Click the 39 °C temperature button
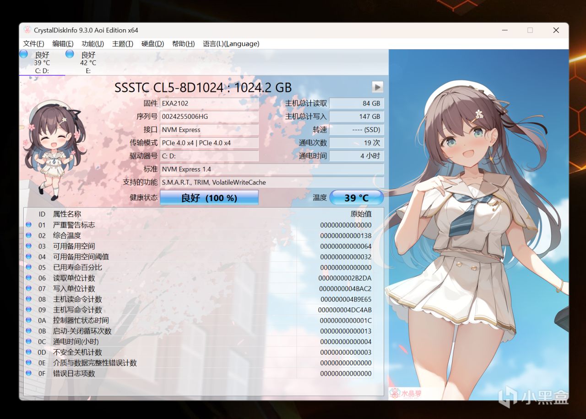The height and width of the screenshot is (419, 586). click(x=357, y=198)
